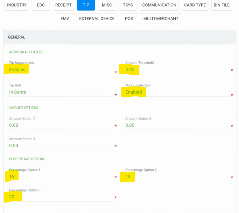Open the EMV tab

pyautogui.click(x=65, y=19)
